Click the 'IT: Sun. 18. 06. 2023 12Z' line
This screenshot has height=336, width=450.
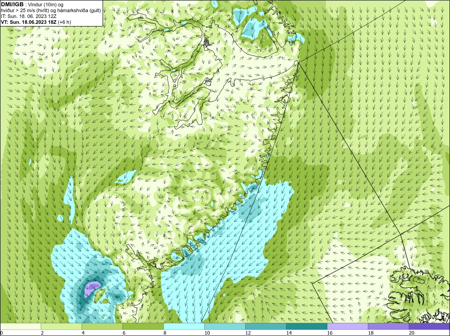(x=29, y=16)
